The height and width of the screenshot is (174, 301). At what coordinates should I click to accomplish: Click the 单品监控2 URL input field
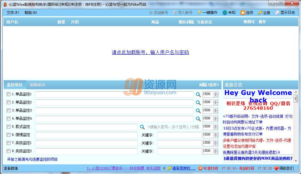114,102
